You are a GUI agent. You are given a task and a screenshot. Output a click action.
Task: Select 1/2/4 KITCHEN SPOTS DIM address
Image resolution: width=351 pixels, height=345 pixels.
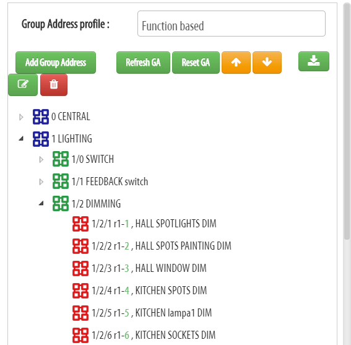149,290
